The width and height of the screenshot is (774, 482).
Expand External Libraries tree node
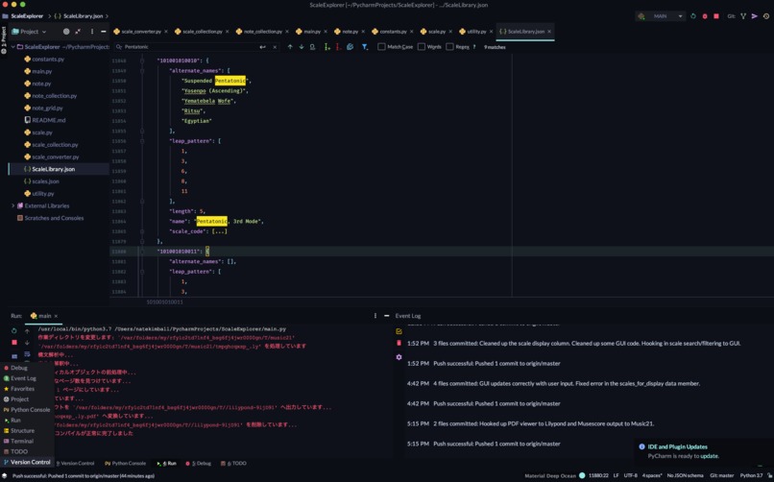point(12,205)
